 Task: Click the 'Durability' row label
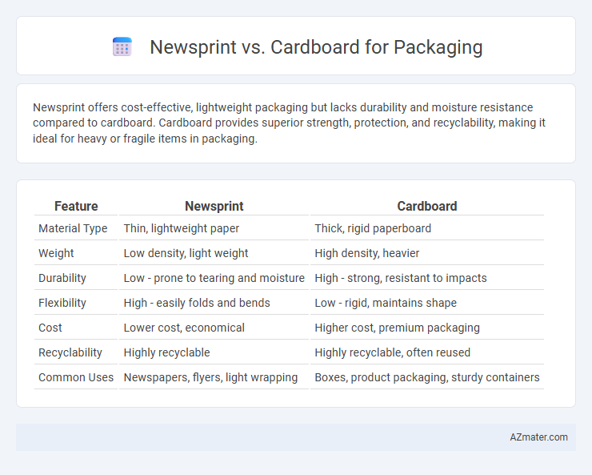tap(62, 278)
